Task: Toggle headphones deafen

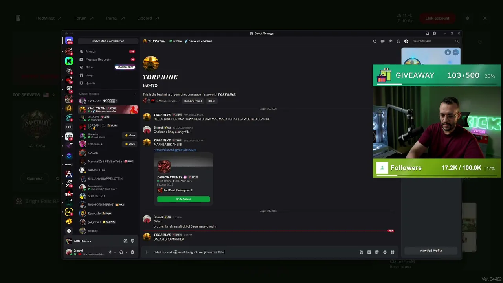Action: [x=121, y=252]
